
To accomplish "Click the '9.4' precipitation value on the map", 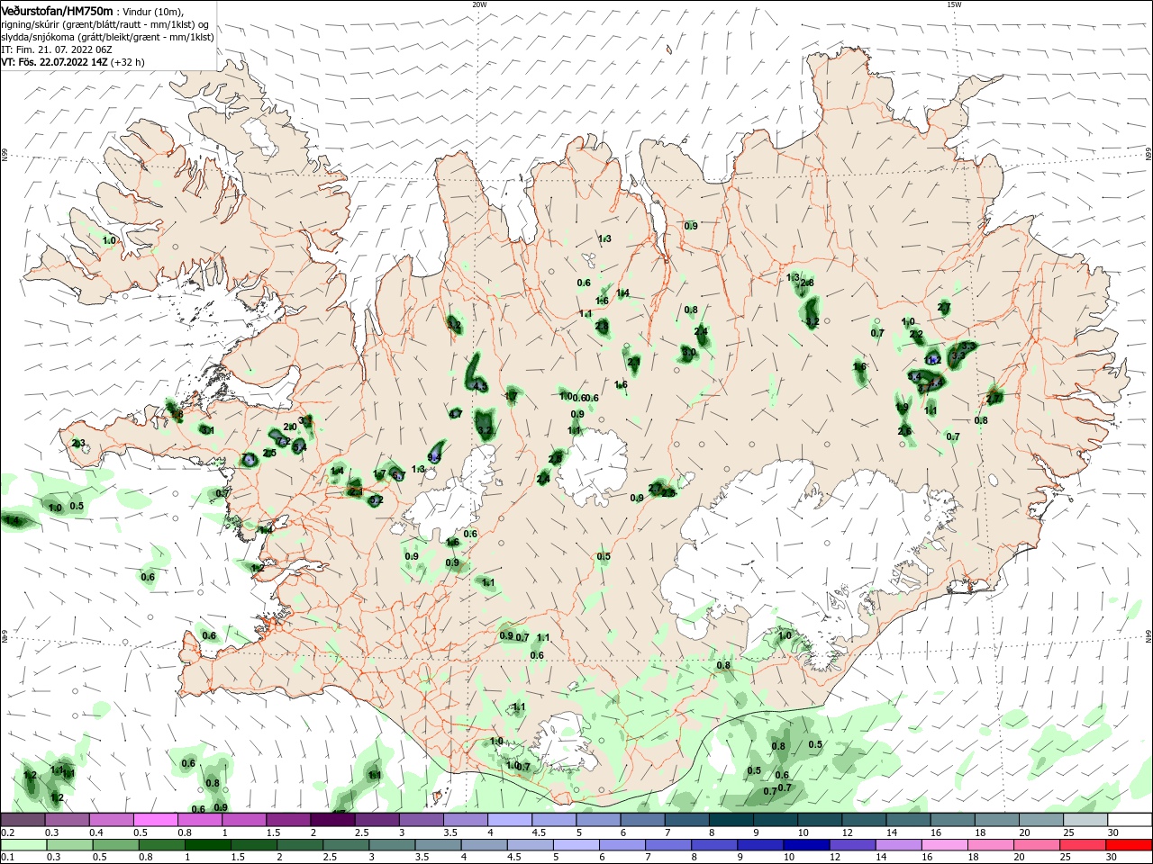I will pos(434,458).
